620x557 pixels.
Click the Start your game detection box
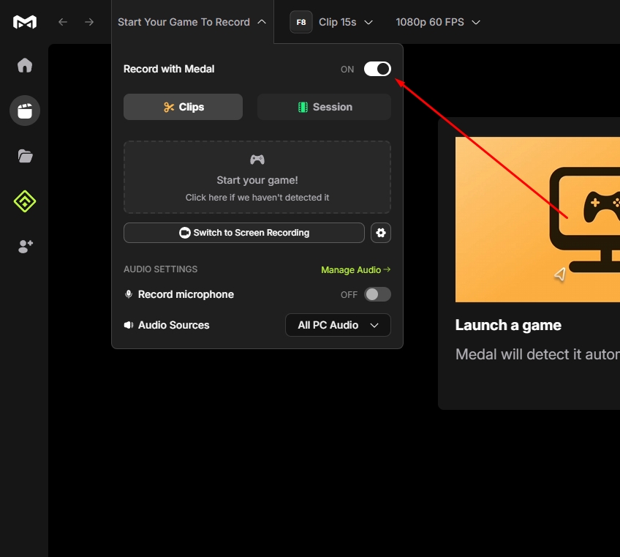pyautogui.click(x=257, y=177)
